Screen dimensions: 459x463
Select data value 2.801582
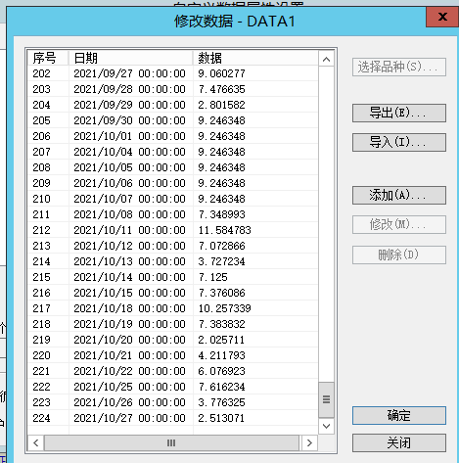(x=221, y=105)
